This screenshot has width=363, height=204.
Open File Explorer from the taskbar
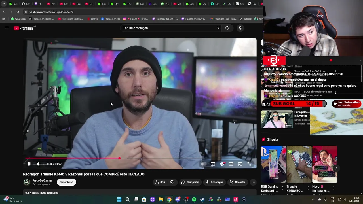click(161, 199)
